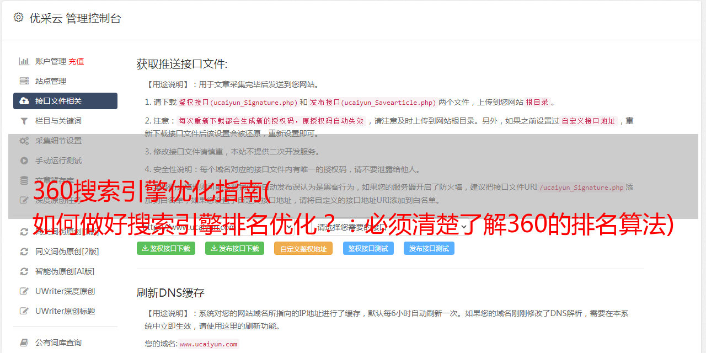Click the gears icon for 采集细节设置

[x=24, y=141]
